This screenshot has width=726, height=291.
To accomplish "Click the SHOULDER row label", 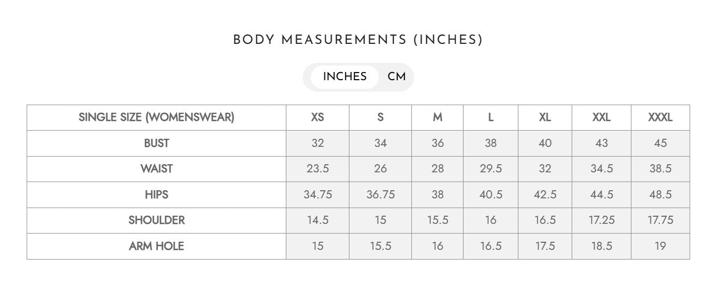I will 157,221.
